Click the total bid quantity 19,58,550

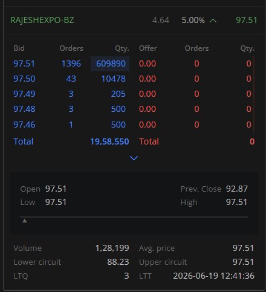click(109, 141)
